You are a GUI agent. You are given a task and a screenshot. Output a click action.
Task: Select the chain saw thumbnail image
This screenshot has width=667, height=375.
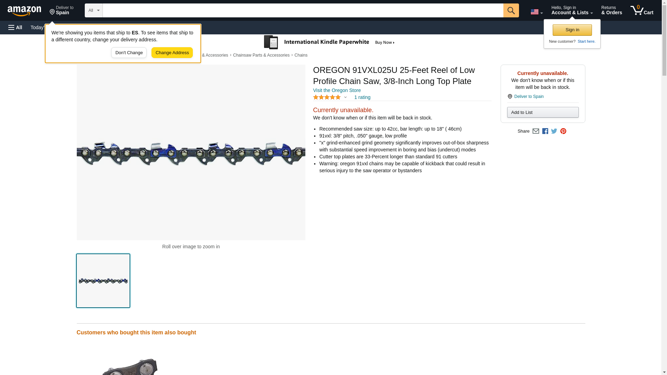click(x=103, y=281)
